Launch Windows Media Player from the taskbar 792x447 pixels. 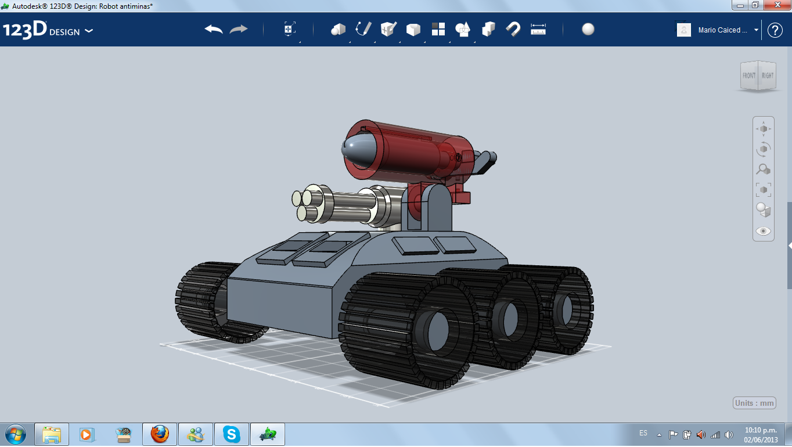click(87, 434)
